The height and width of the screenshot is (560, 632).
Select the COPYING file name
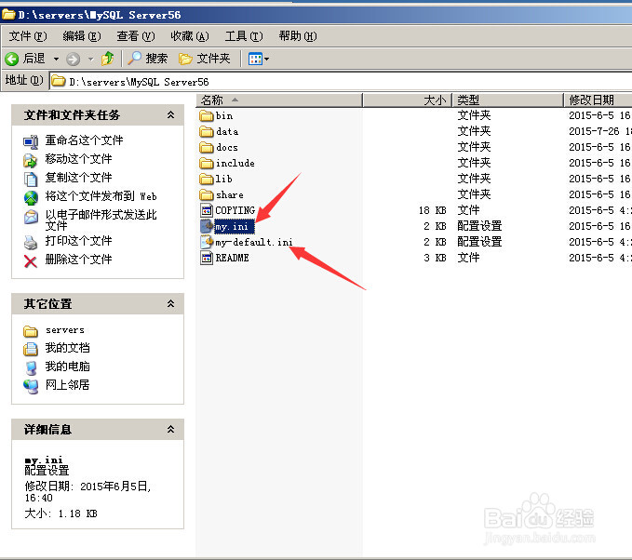point(235,210)
